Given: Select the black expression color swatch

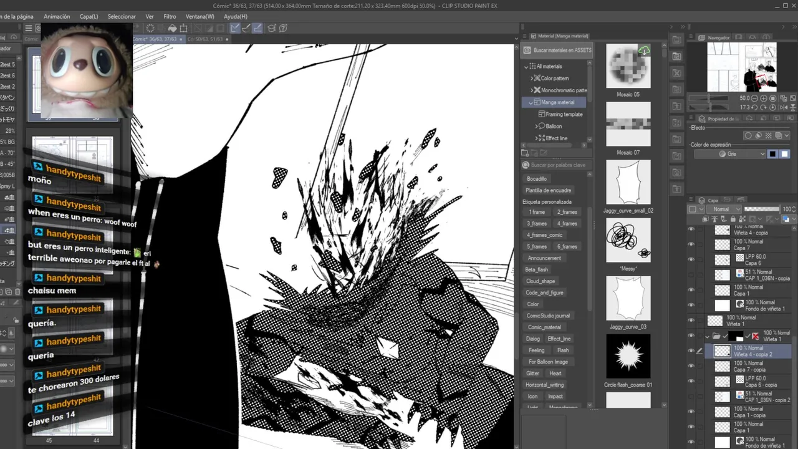Looking at the screenshot, I should point(773,154).
